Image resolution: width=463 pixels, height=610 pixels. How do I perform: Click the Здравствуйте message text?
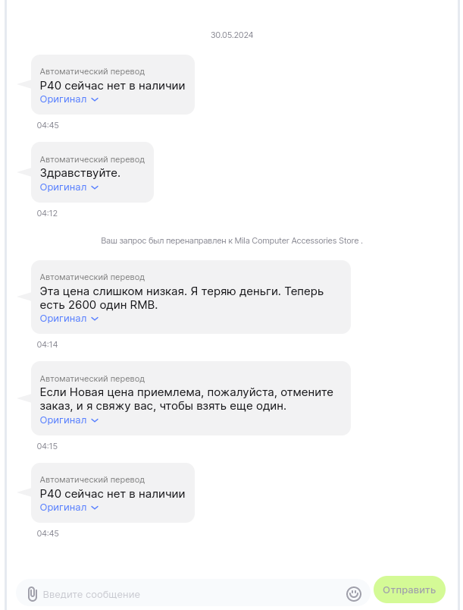coord(80,173)
